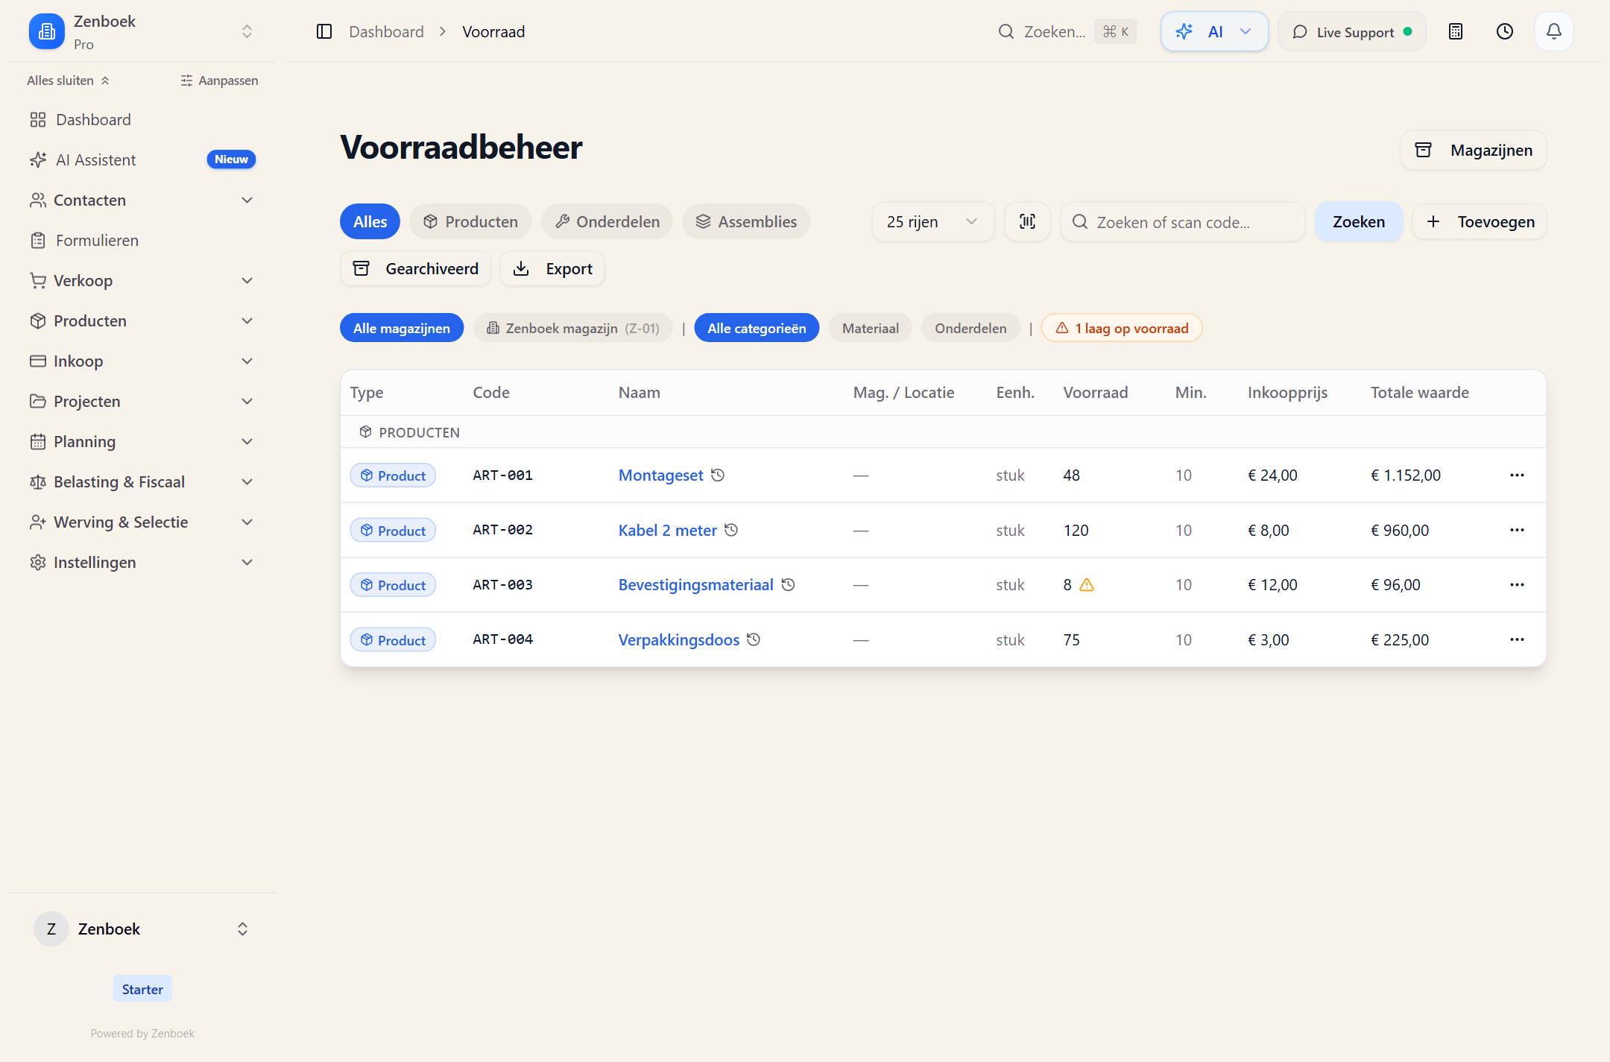1610x1062 pixels.
Task: Toggle the sidebar panel icon
Action: coord(323,31)
